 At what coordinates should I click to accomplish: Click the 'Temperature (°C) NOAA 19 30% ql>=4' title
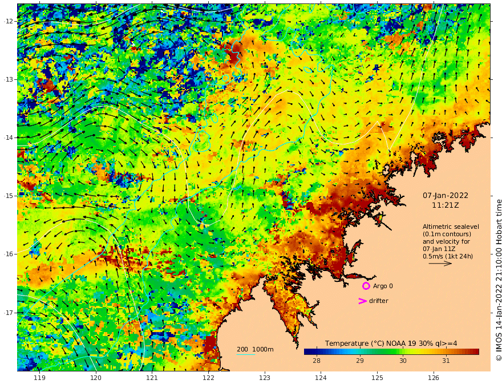391,343
